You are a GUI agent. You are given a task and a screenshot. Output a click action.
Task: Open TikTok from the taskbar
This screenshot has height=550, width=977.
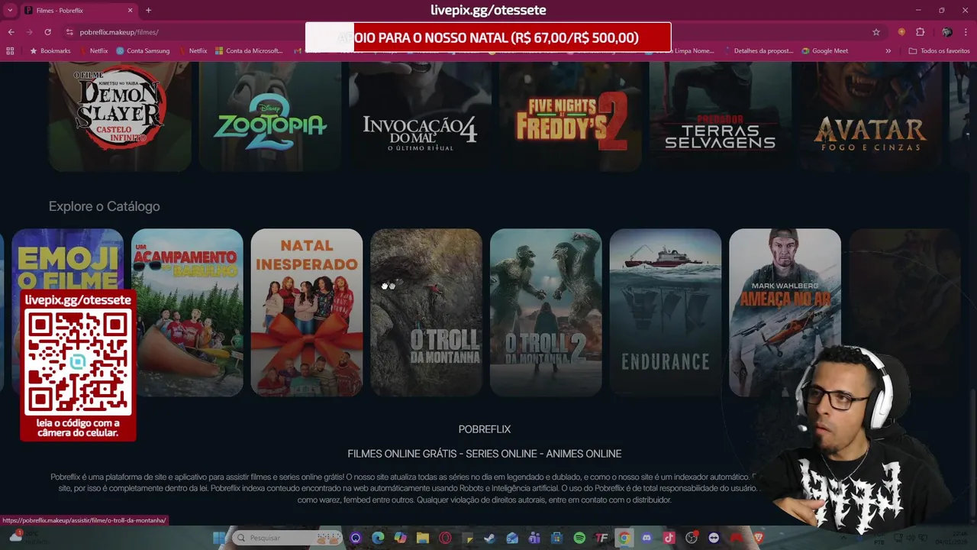(669, 538)
